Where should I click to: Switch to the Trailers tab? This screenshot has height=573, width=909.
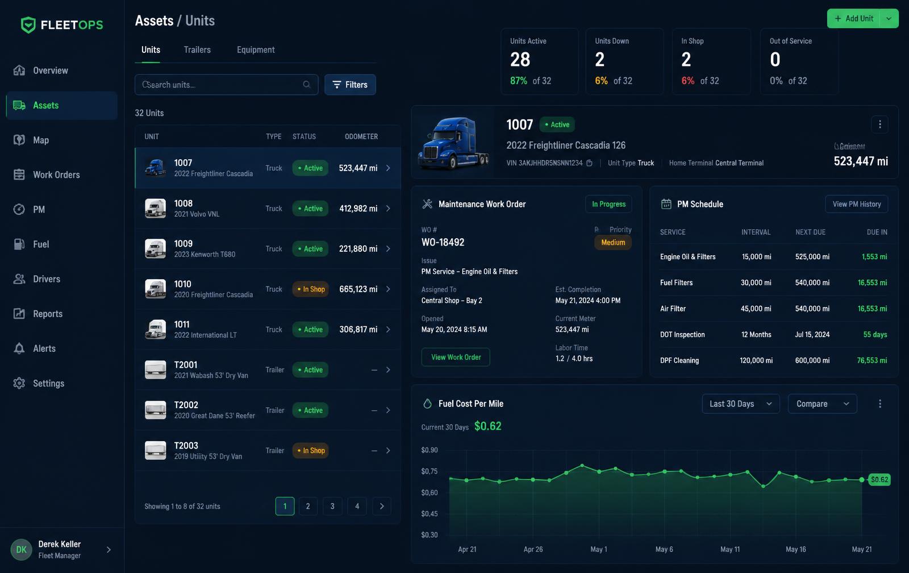point(197,50)
